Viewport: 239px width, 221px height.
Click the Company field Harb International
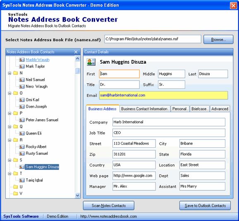tap(169, 122)
